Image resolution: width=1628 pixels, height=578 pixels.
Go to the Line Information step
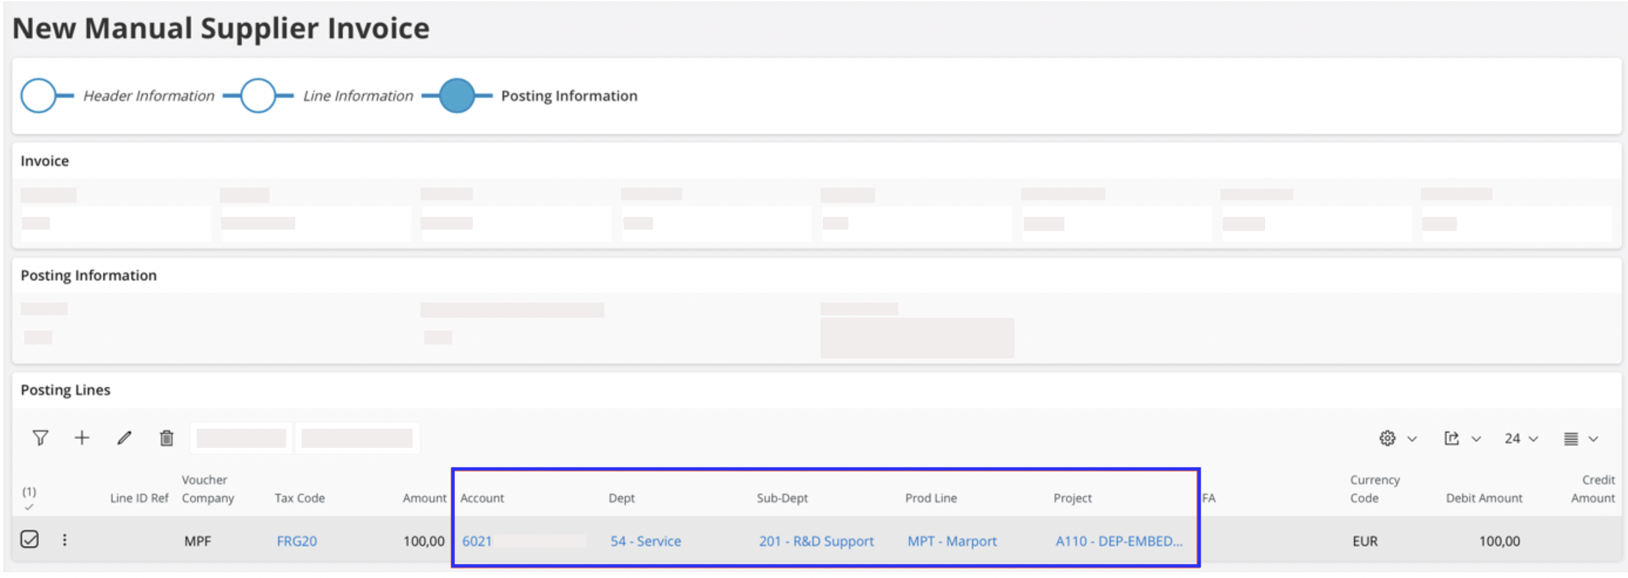(x=258, y=96)
